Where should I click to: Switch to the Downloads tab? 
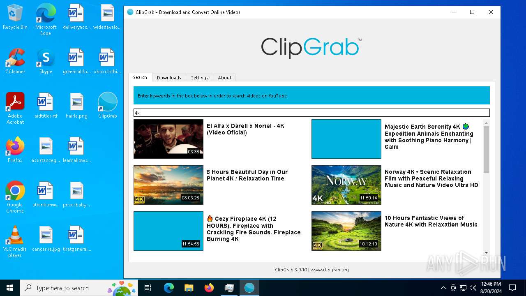(x=169, y=78)
